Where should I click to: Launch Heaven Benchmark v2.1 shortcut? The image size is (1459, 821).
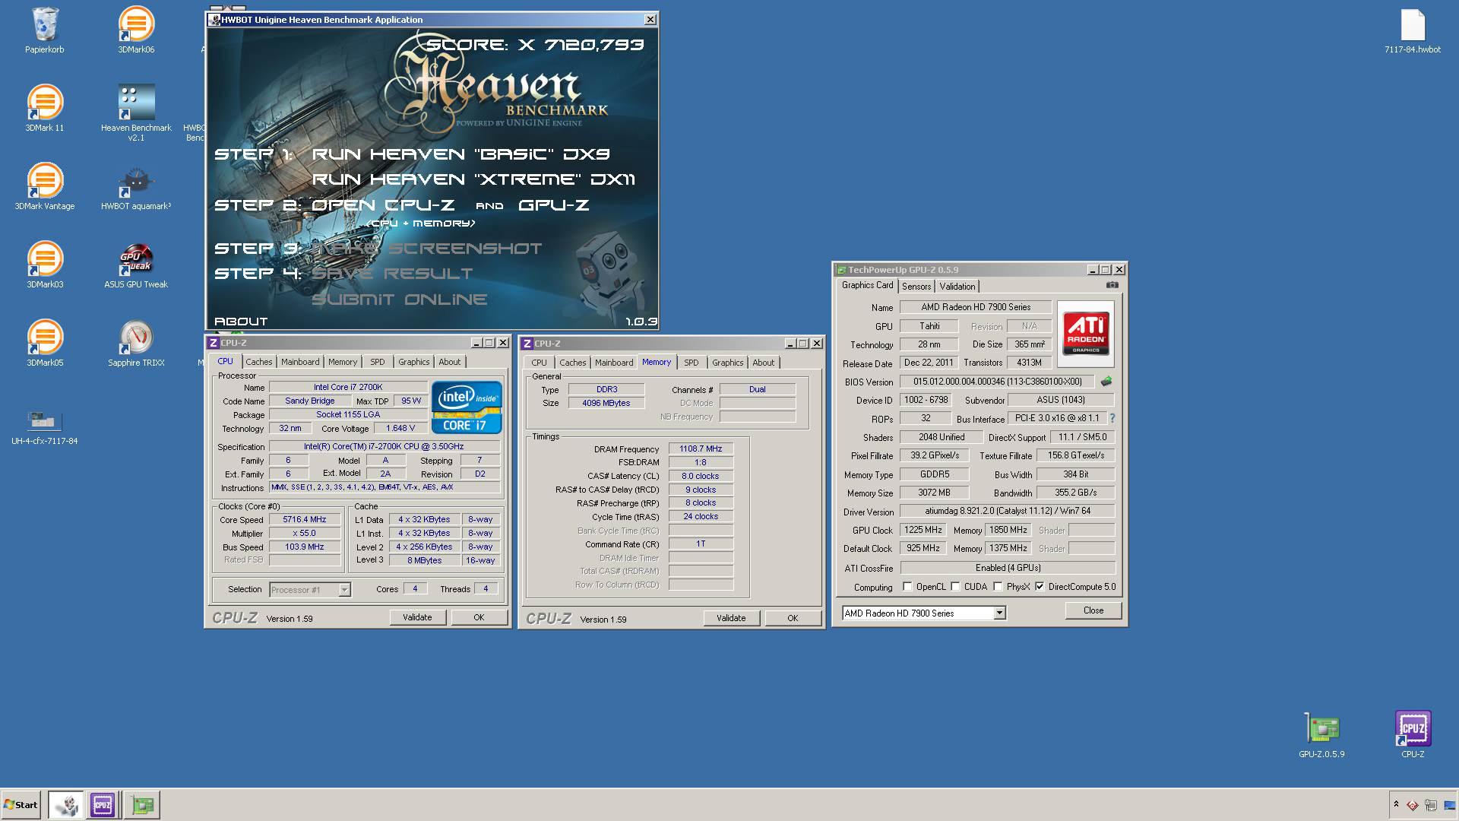[136, 113]
